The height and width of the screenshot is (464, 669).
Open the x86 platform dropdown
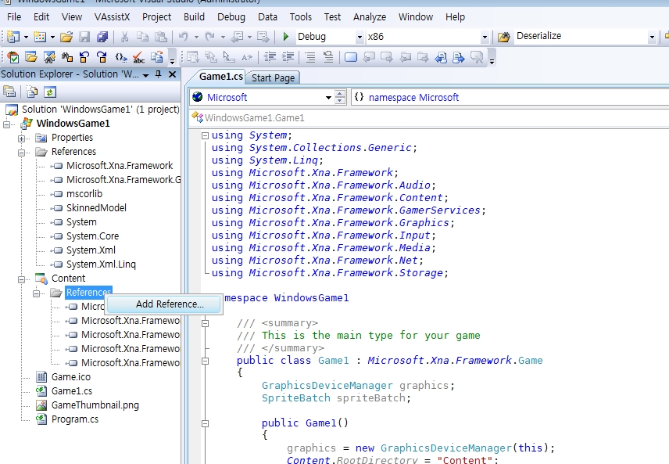pyautogui.click(x=485, y=38)
